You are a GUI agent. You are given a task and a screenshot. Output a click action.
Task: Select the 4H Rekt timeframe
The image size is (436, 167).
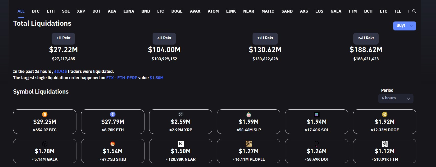pyautogui.click(x=164, y=38)
